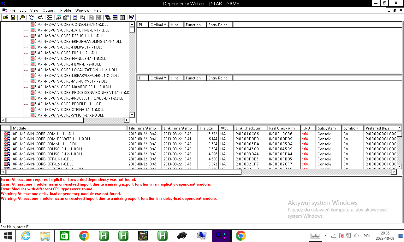This screenshot has width=404, height=242.
Task: Sort modules by CPU column header
Action: point(308,128)
